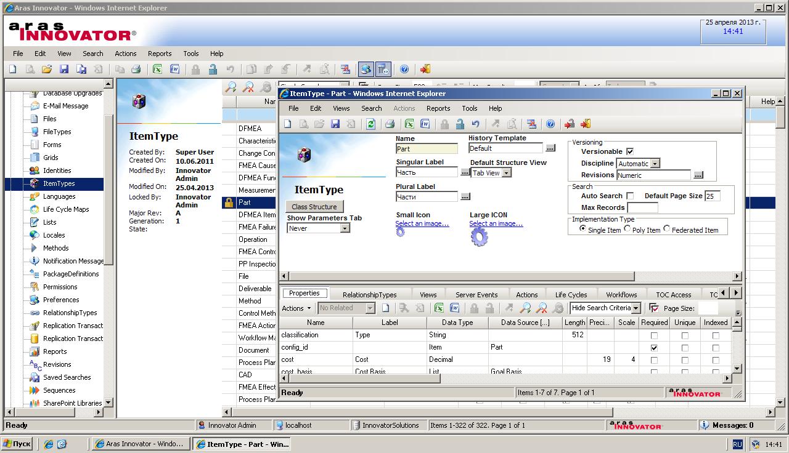
Task: Select an image for the Small Icon
Action: 422,223
